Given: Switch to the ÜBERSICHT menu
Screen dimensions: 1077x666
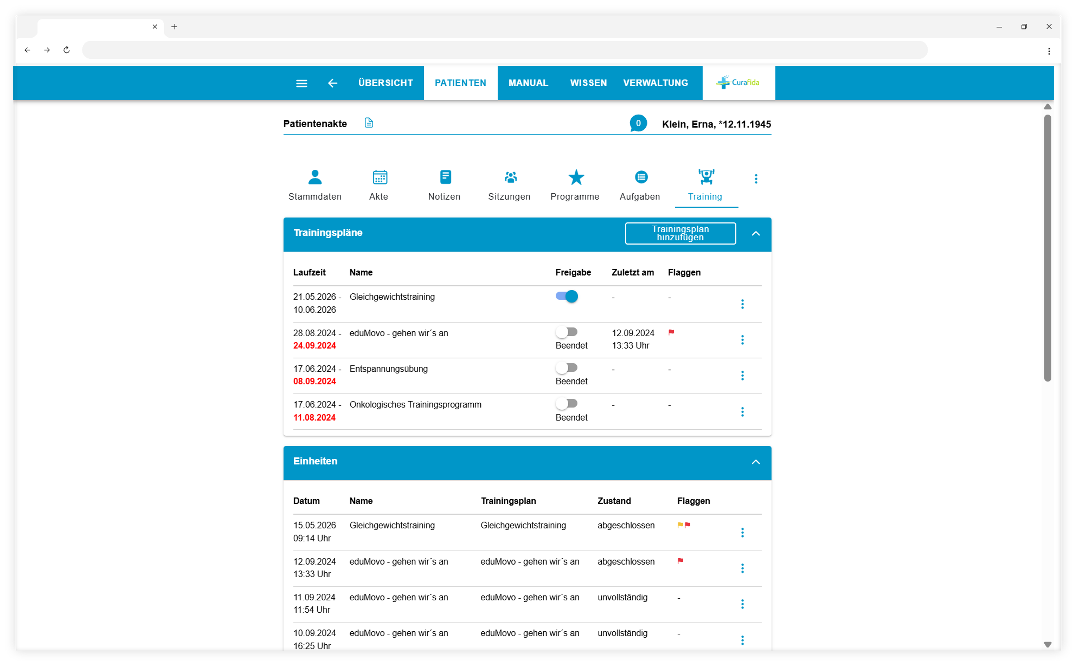Looking at the screenshot, I should [x=385, y=83].
